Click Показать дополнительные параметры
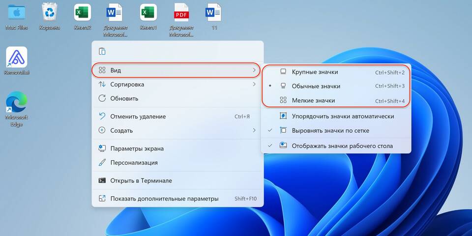Screen dimensions: 472x236 tap(164, 199)
